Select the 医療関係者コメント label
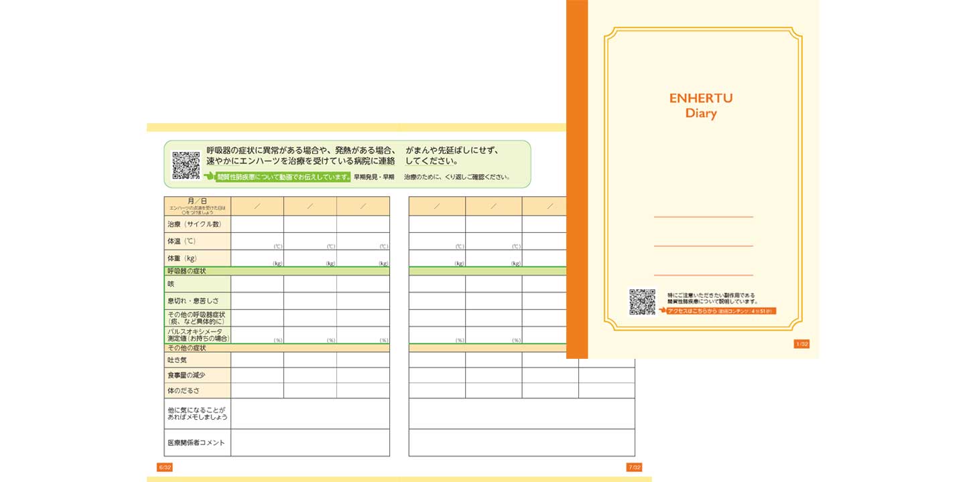Viewport: 965px width, 482px height. pyautogui.click(x=198, y=443)
